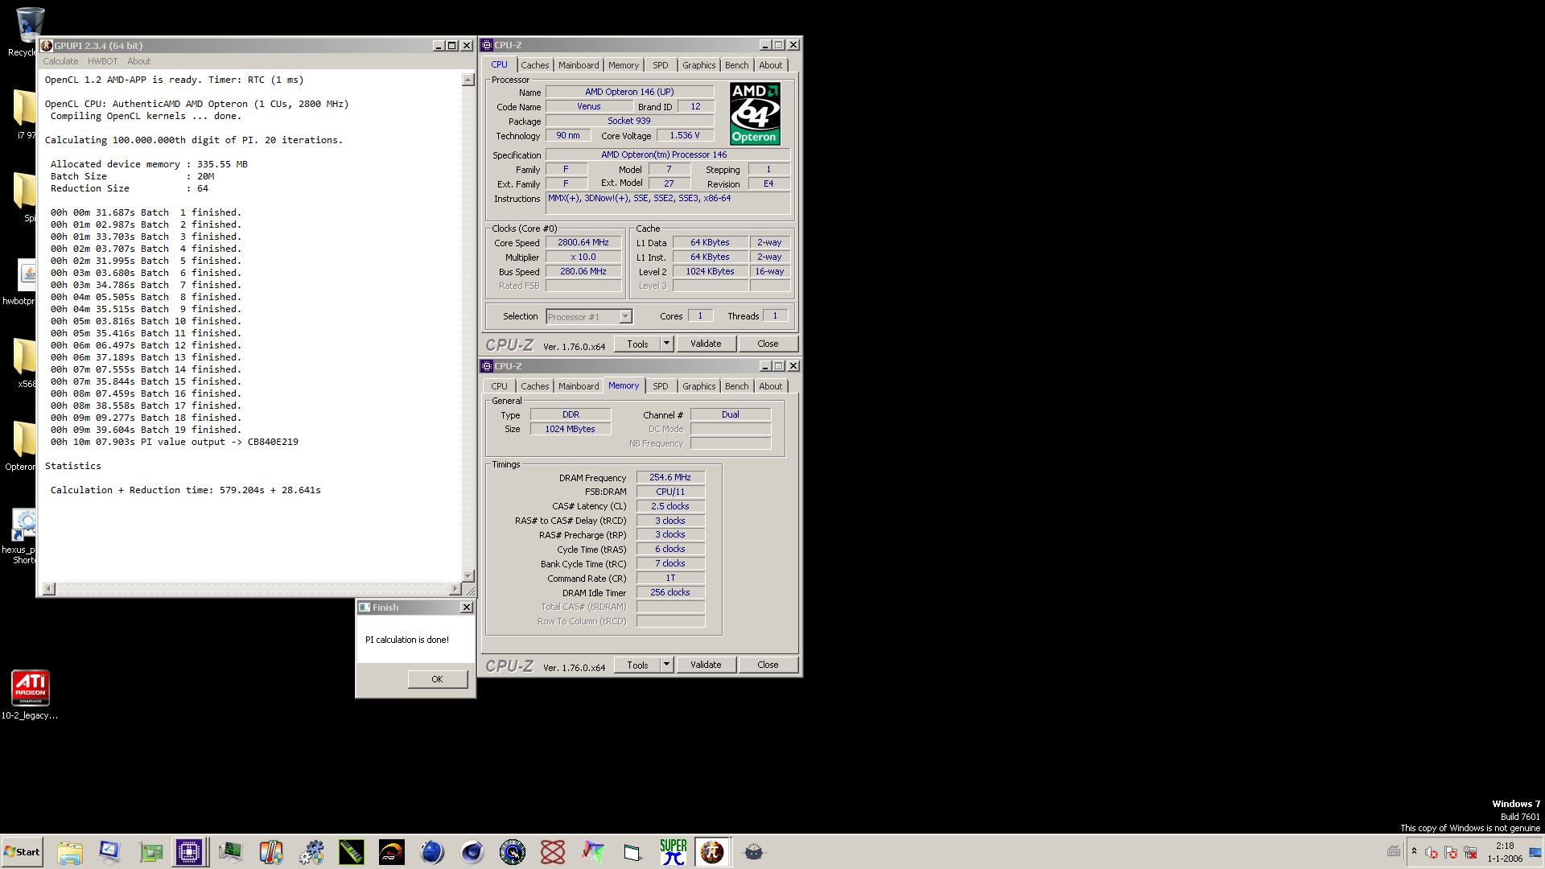Select the SPD tab in lower CPU-Z
1545x869 pixels.
[661, 386]
